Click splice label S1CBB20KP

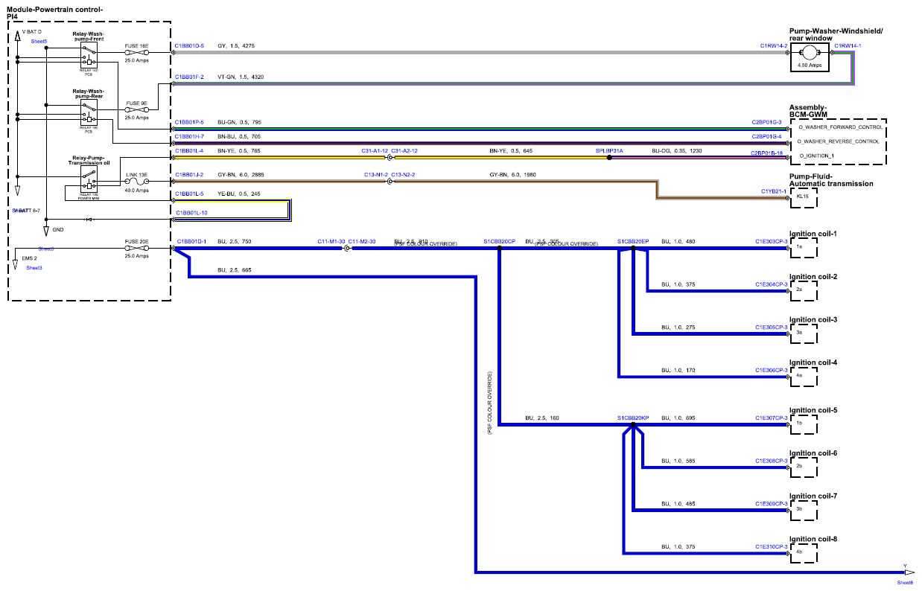point(633,418)
